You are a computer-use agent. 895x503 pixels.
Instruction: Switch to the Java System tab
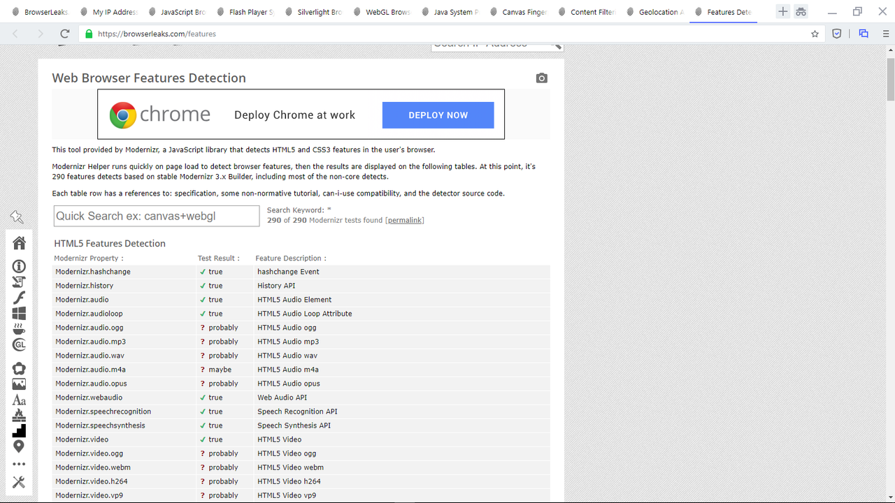[x=450, y=12]
